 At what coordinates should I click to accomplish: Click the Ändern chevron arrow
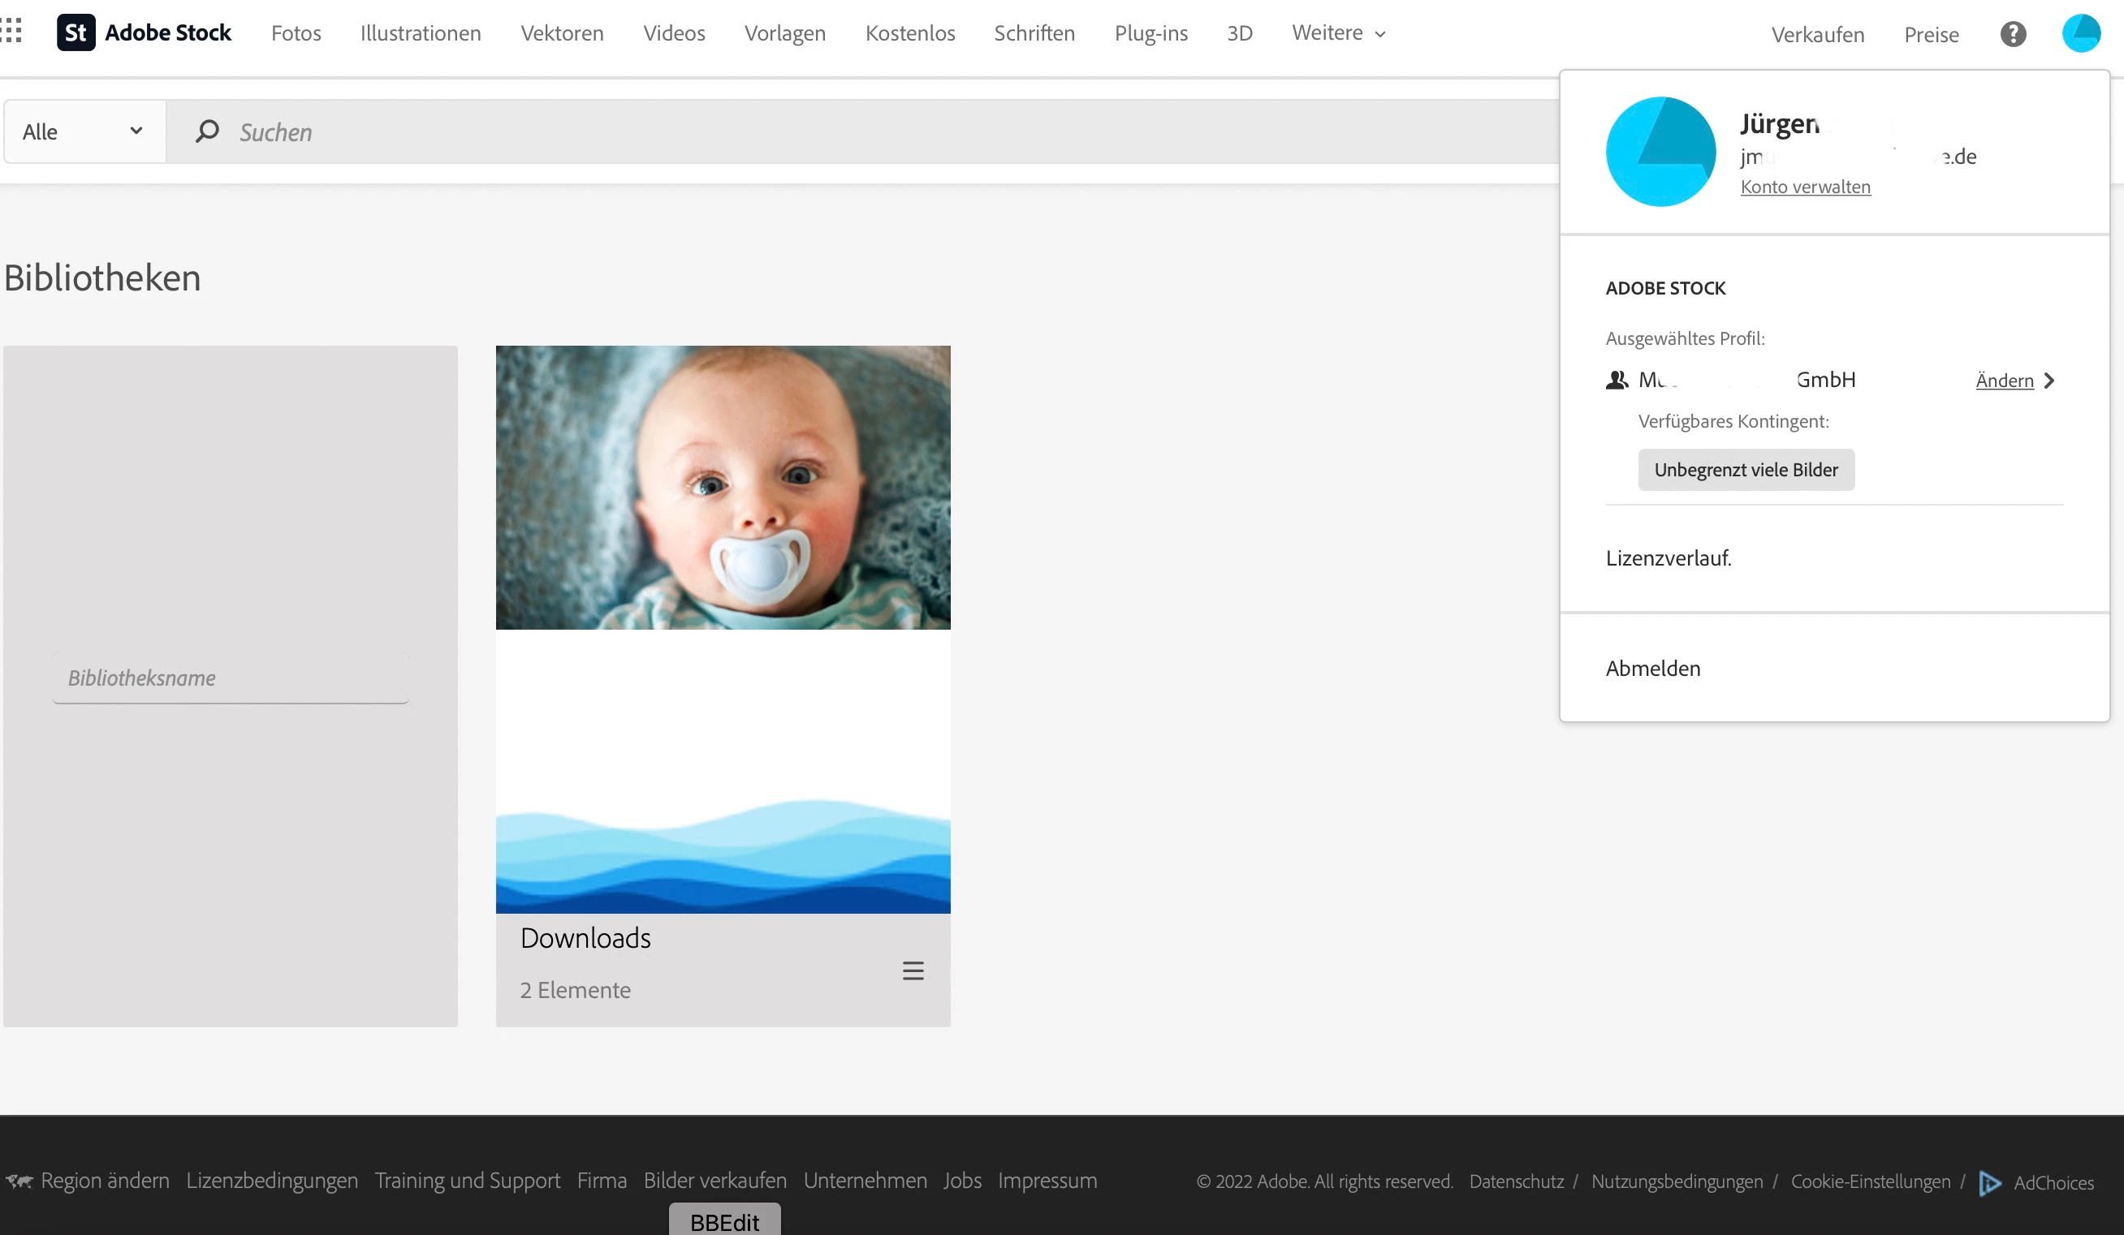(2049, 381)
